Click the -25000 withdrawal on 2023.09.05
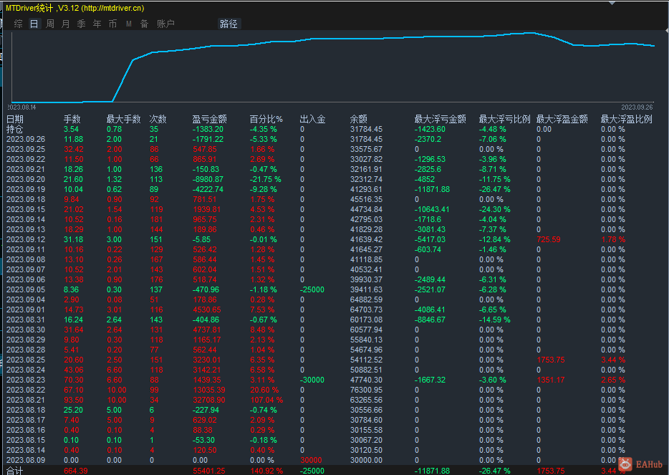 point(312,289)
